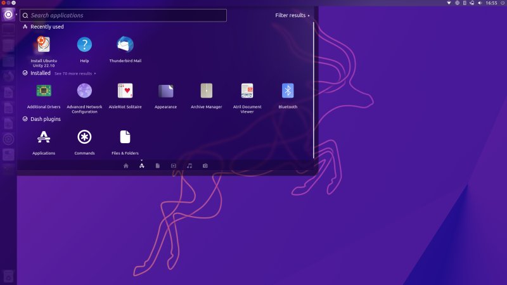Switch to the Files lens in bottom bar
The width and height of the screenshot is (507, 285).
click(157, 166)
